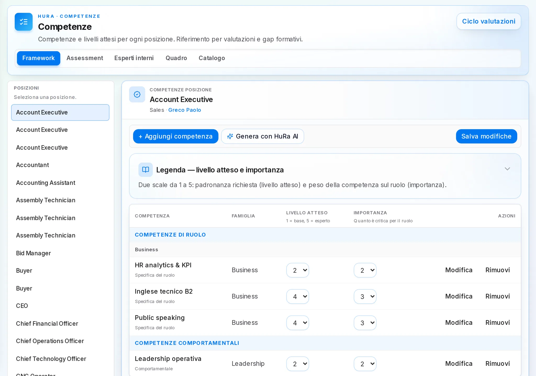Open the Esperti interni tab
The height and width of the screenshot is (376, 536).
134,58
